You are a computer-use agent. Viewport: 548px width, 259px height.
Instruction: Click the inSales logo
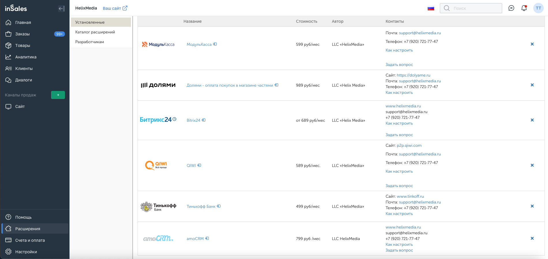pos(16,8)
